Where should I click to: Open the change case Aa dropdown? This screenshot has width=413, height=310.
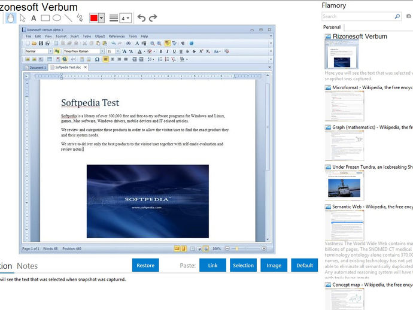217,51
